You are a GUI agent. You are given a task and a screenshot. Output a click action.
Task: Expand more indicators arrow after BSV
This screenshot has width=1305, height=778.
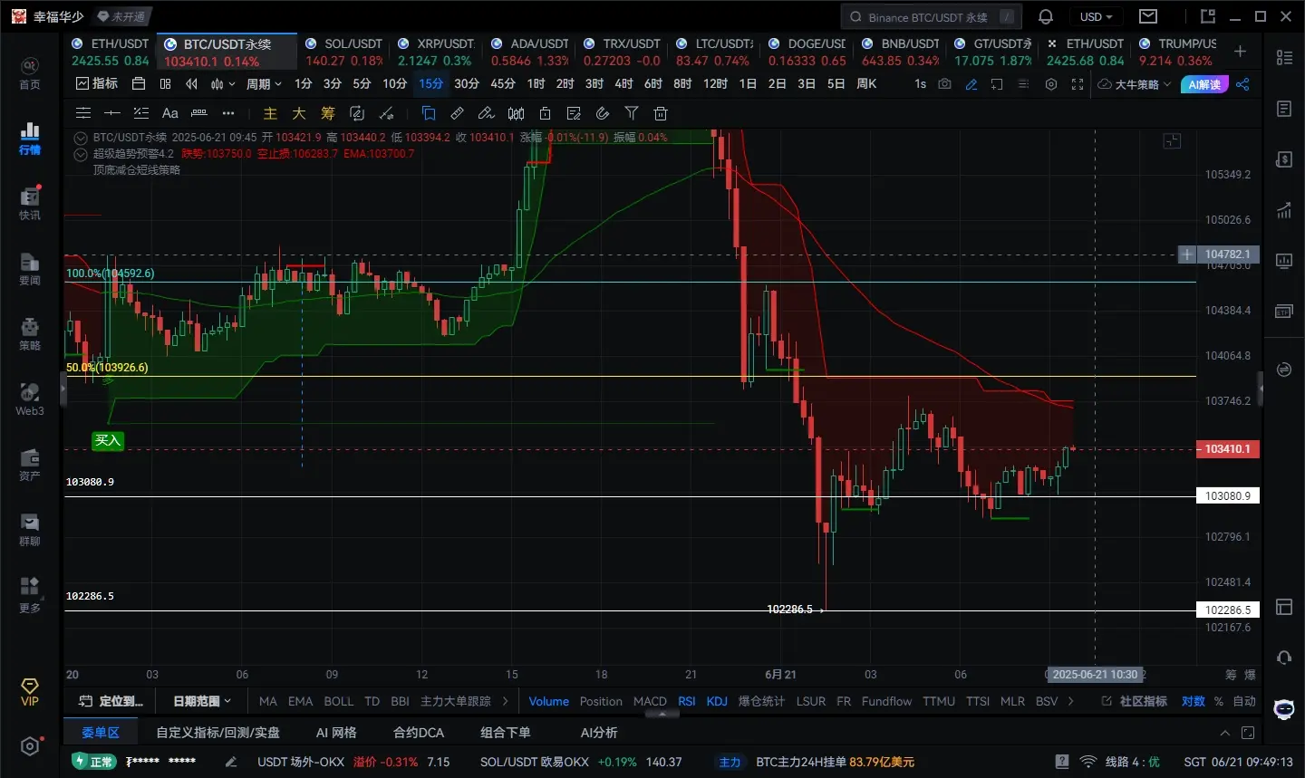1071,701
